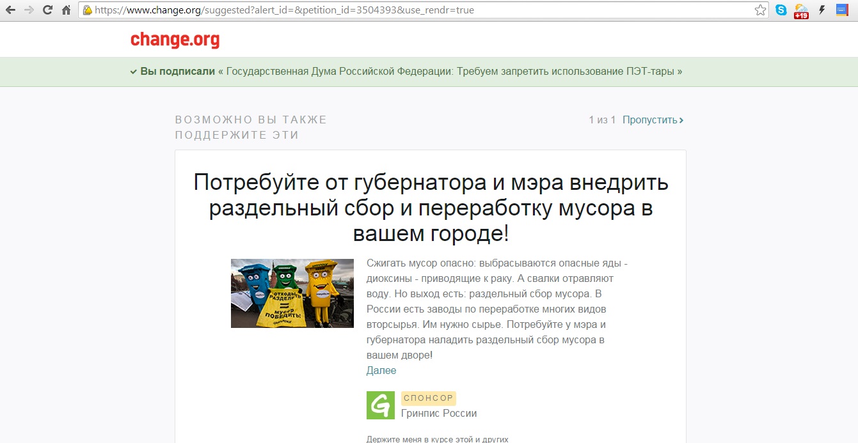Click the 1 из 1 counter text
858x443 pixels.
pyautogui.click(x=602, y=120)
